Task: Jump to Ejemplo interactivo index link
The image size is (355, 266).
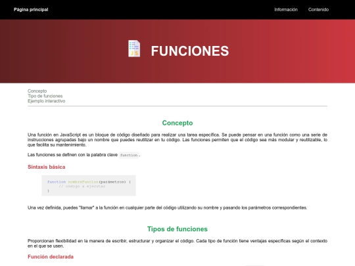Action: pos(47,101)
